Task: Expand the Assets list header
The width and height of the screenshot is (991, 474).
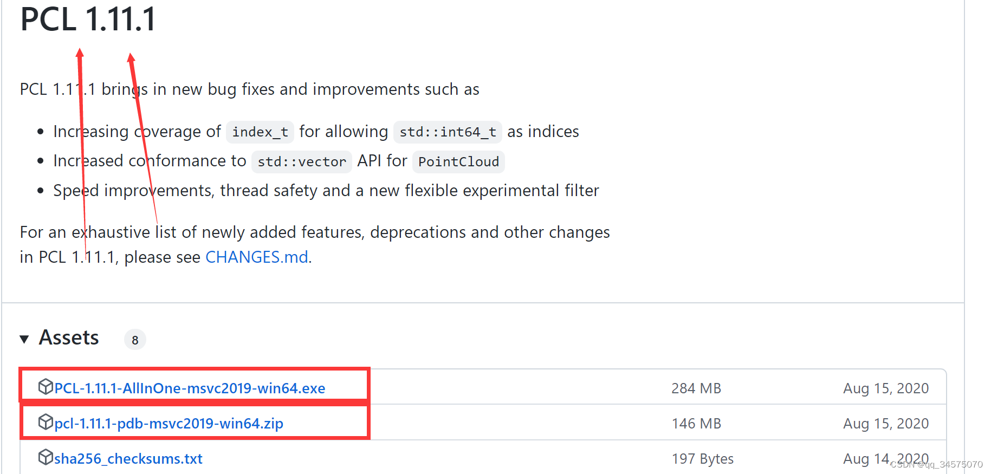Action: [68, 338]
